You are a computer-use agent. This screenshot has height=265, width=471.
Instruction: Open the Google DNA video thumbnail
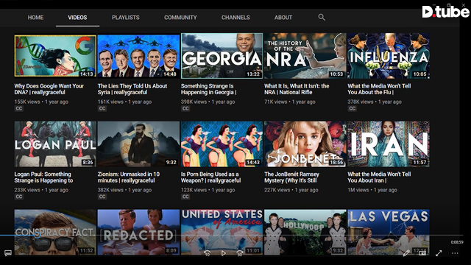[55, 56]
